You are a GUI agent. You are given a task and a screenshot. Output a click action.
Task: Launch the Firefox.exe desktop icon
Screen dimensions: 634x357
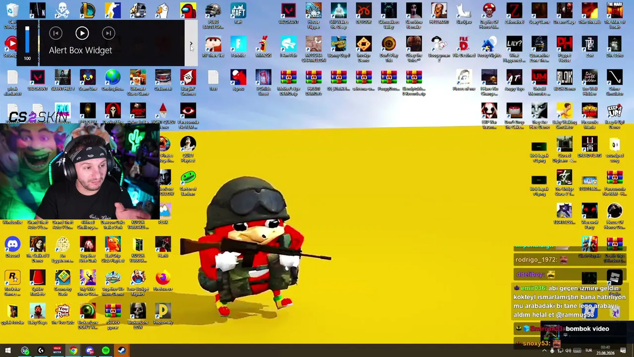tap(163, 281)
